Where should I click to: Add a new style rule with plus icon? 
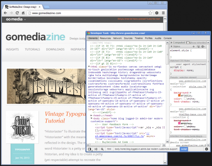point(194,46)
